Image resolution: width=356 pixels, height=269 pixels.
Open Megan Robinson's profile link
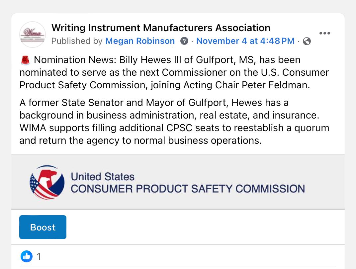click(140, 41)
